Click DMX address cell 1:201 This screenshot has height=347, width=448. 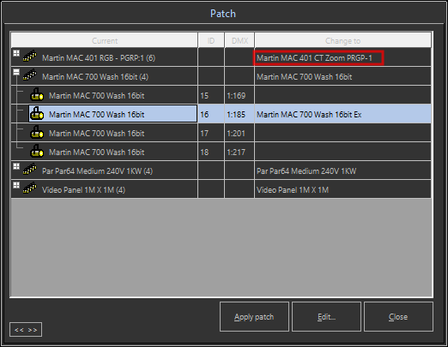point(239,133)
